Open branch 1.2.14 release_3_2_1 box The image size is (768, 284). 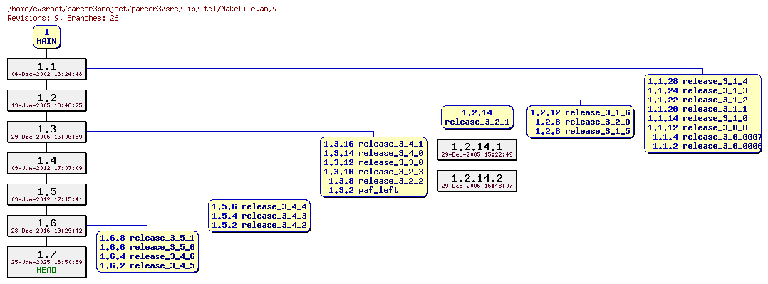click(x=477, y=117)
